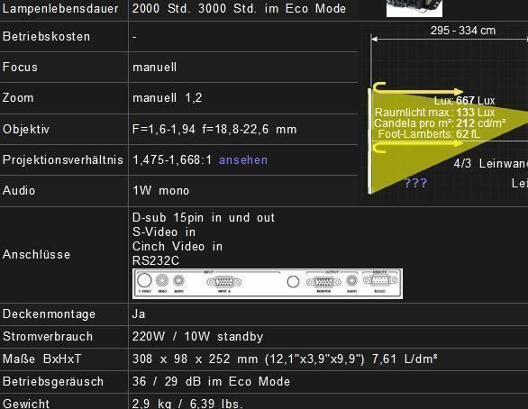The width and height of the screenshot is (528, 409).
Task: Select the '1W mono' value
Action: (x=161, y=190)
